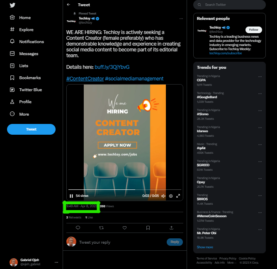Expand account menu beside Gabriel Ojeh
This screenshot has width=277, height=269.
(56, 262)
